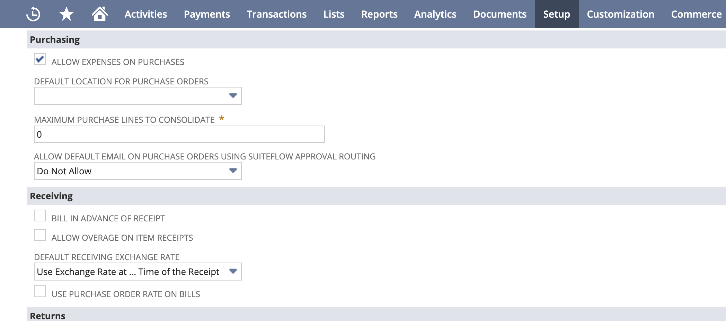Open the Transactions menu
The image size is (726, 321).
pyautogui.click(x=277, y=14)
